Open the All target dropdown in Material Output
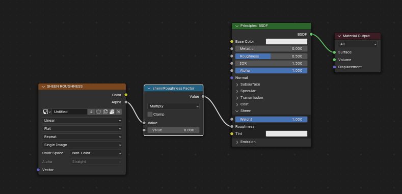Viewport: 402px width, 194px height. coord(357,44)
